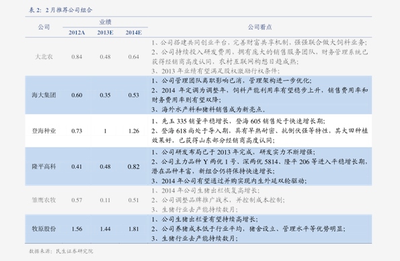Click the '2012A' column header
The width and height of the screenshot is (400, 261).
point(77,33)
